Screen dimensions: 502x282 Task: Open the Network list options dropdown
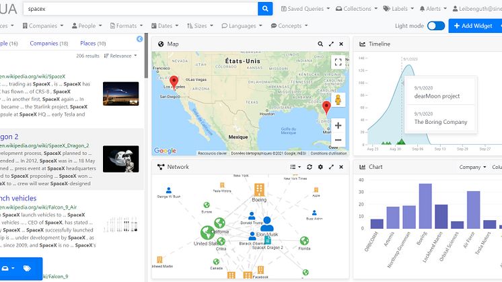[x=295, y=167]
